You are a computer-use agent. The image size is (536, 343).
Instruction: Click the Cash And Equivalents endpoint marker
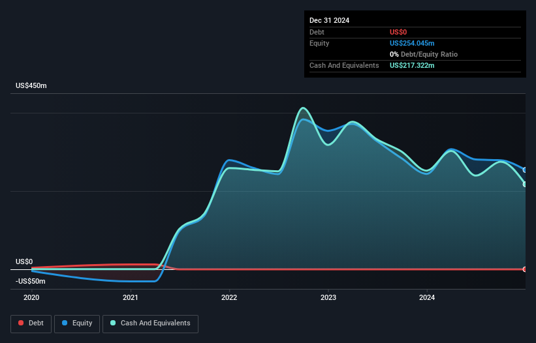pos(525,185)
